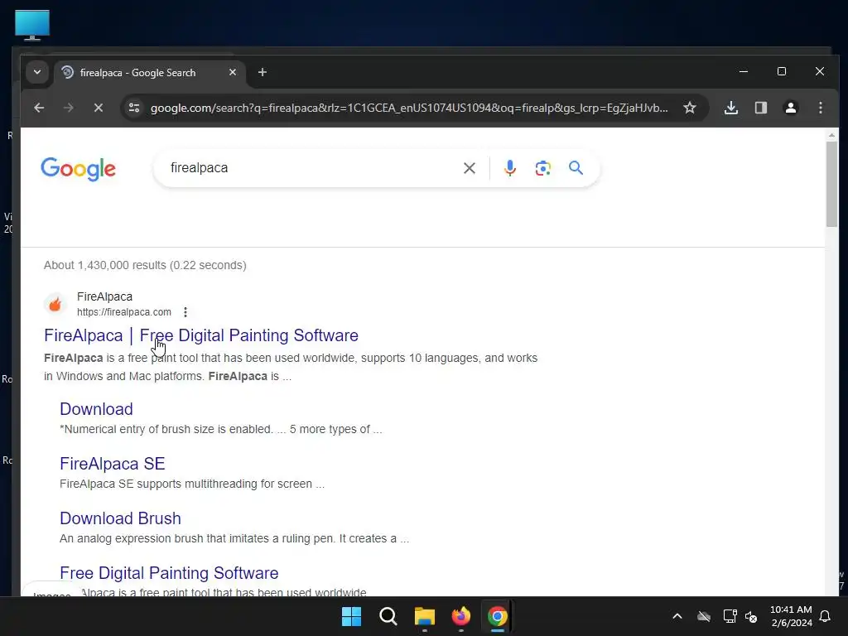Viewport: 848px width, 636px height.
Task: Click the grayed forward navigation arrow
Action: pyautogui.click(x=68, y=108)
